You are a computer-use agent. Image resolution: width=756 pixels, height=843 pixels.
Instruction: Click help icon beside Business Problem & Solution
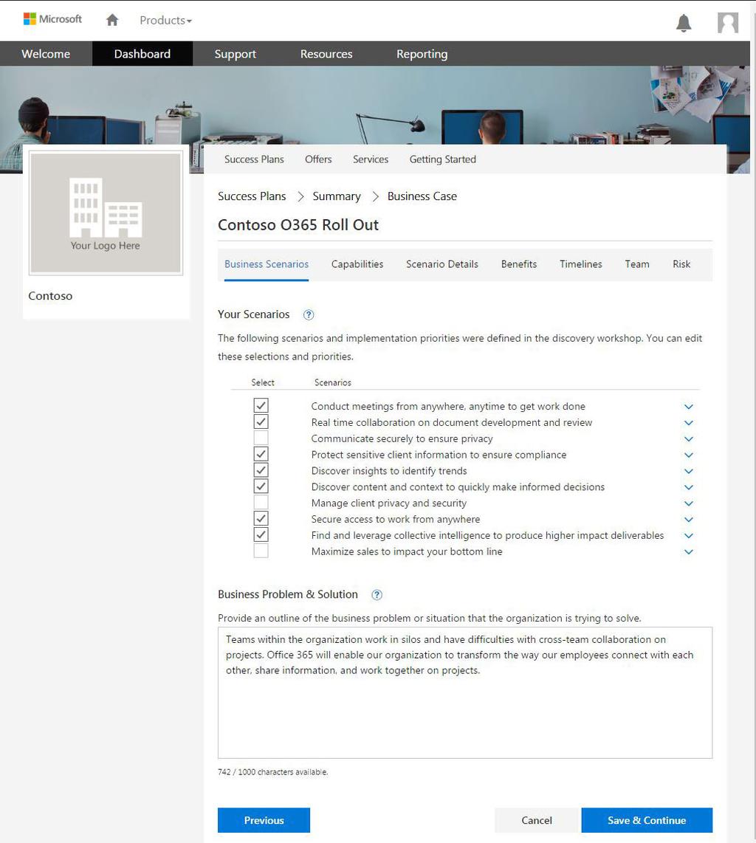click(x=377, y=595)
